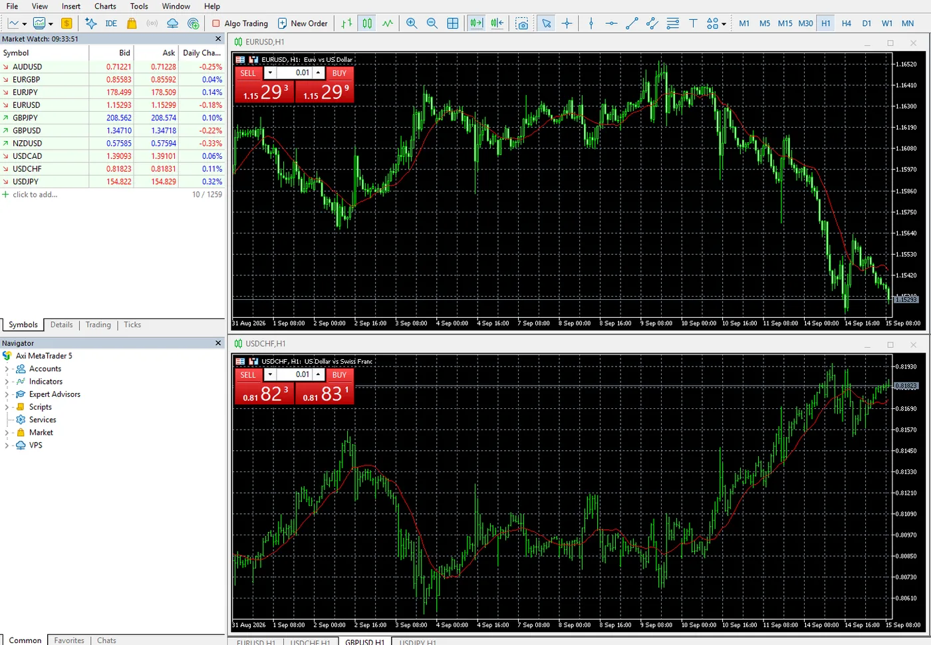Select the trendline drawing tool
The height and width of the screenshot is (645, 931).
(x=632, y=23)
